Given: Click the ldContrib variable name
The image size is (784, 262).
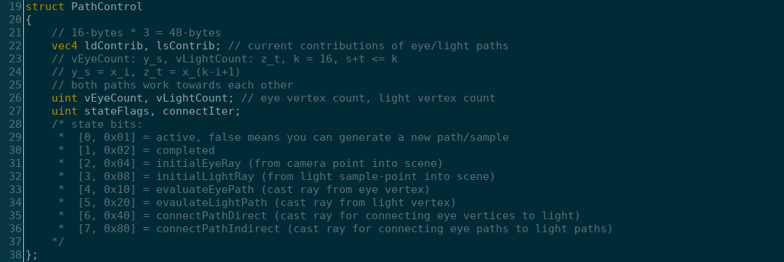Looking at the screenshot, I should click(113, 46).
